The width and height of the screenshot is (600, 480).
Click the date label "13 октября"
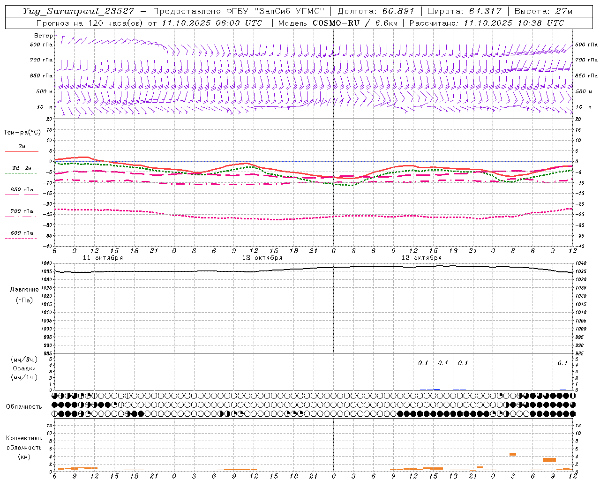(421, 258)
